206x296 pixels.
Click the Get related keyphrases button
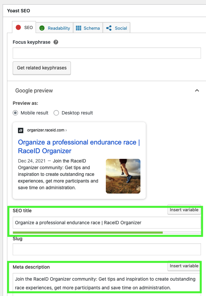(x=42, y=68)
